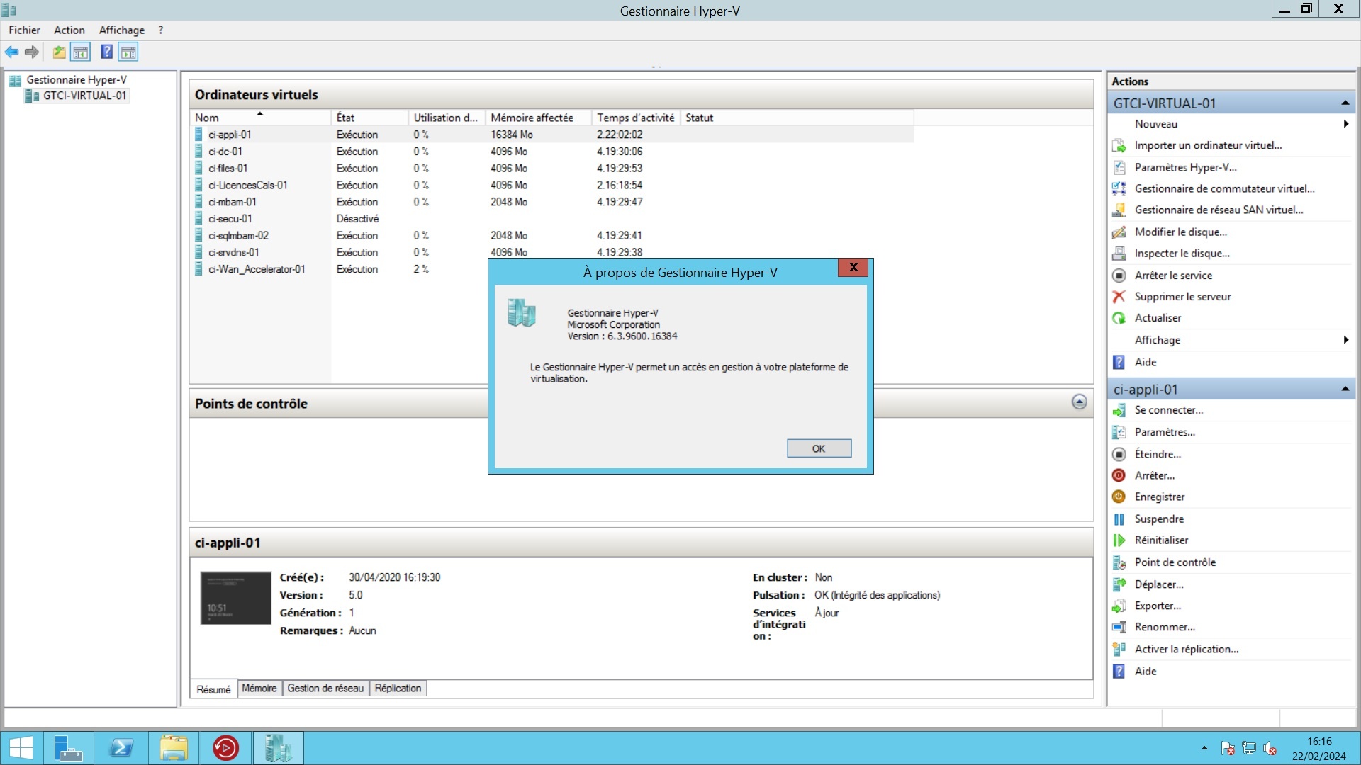Screen dimensions: 1361x765
Task: Click Activer la réplication action
Action: tap(1187, 649)
